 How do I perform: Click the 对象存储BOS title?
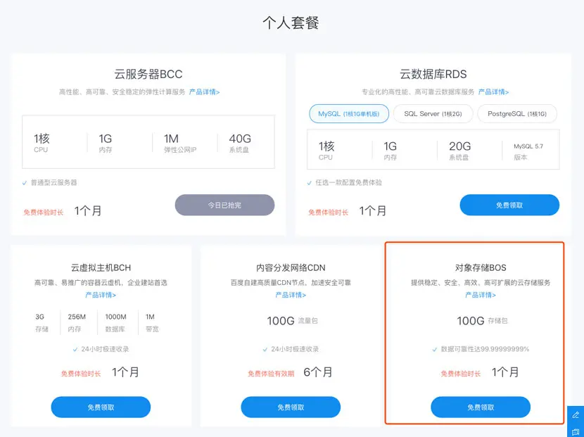(x=481, y=267)
